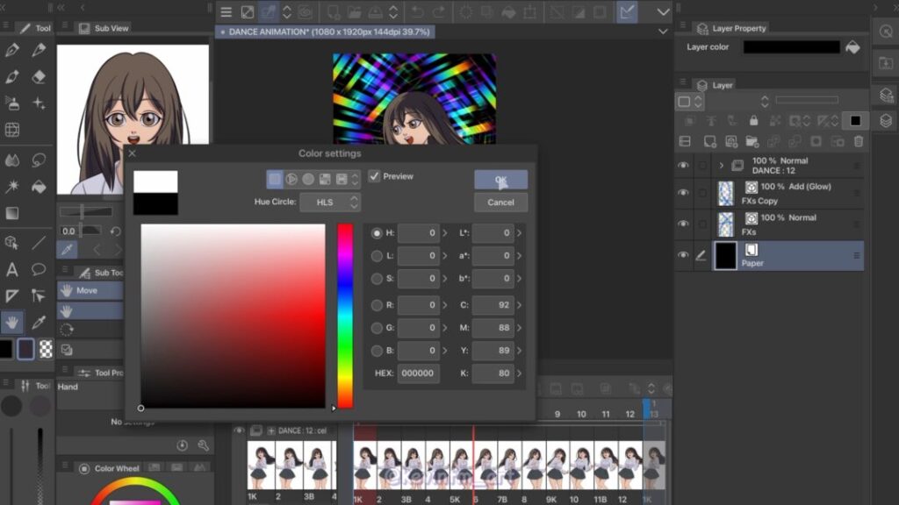Click the Redo arrow in the command bar
The image size is (899, 505).
pos(439,12)
